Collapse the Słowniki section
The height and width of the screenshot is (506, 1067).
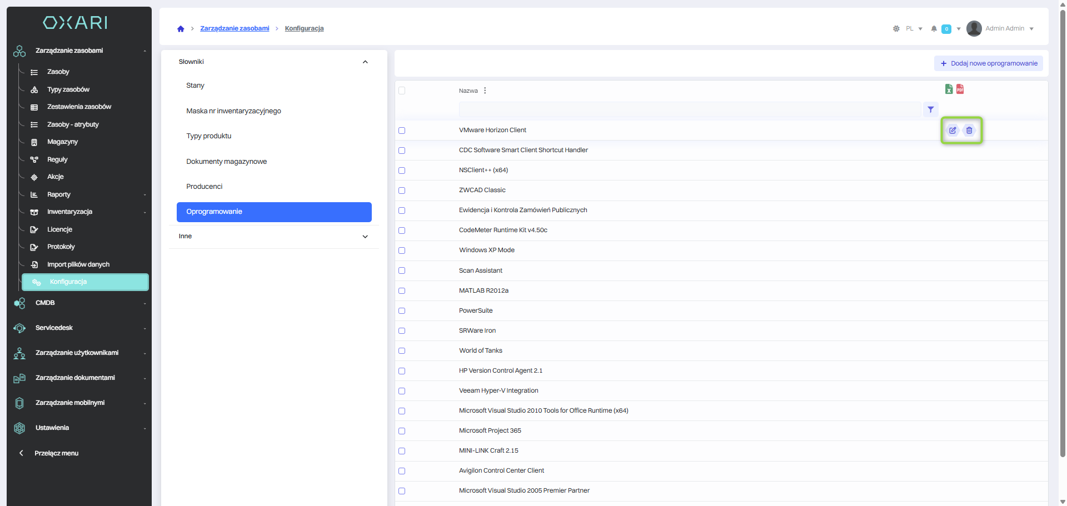[365, 62]
